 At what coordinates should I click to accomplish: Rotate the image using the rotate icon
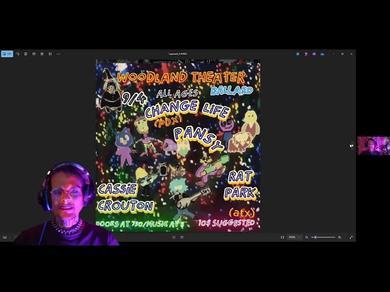tap(18, 54)
